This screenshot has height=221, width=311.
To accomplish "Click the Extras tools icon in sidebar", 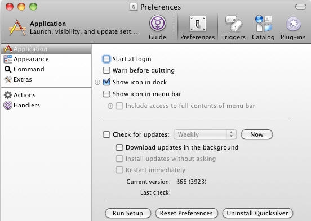I will pos(8,80).
